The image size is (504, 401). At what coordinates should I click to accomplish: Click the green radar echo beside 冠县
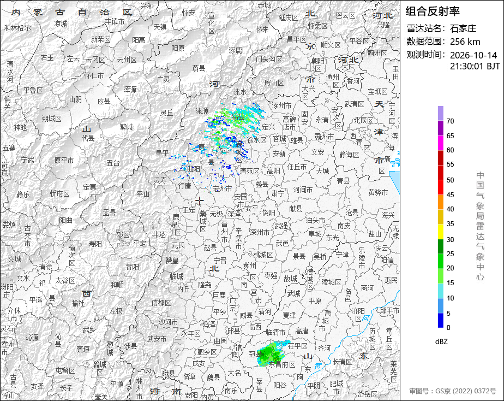click(x=272, y=353)
